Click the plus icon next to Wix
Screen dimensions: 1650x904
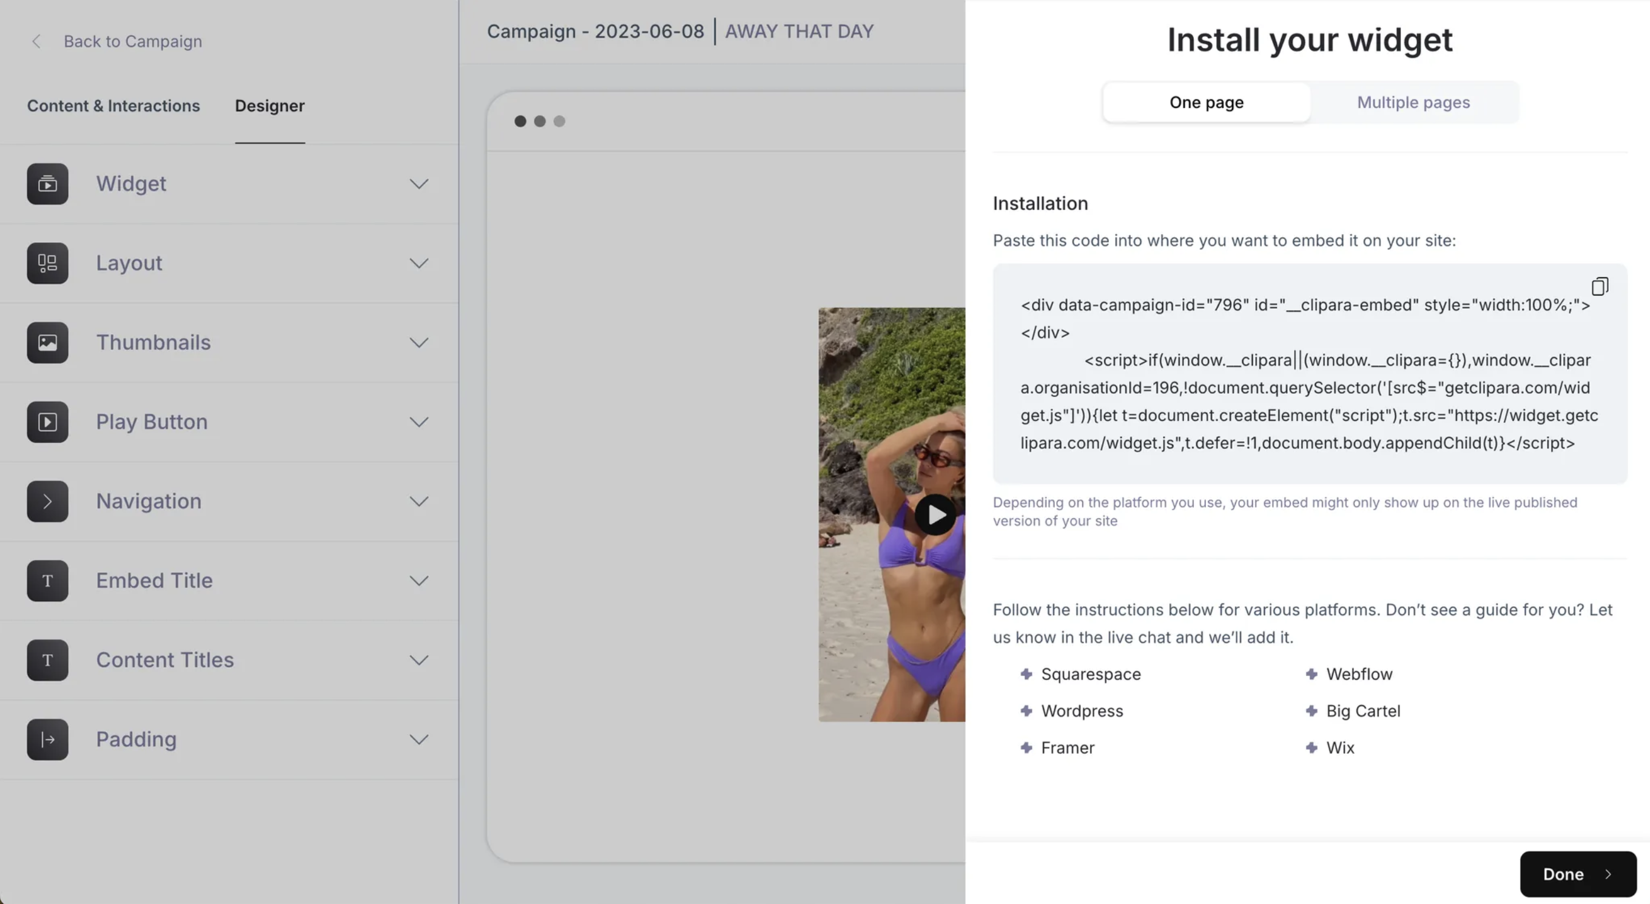[x=1311, y=747]
